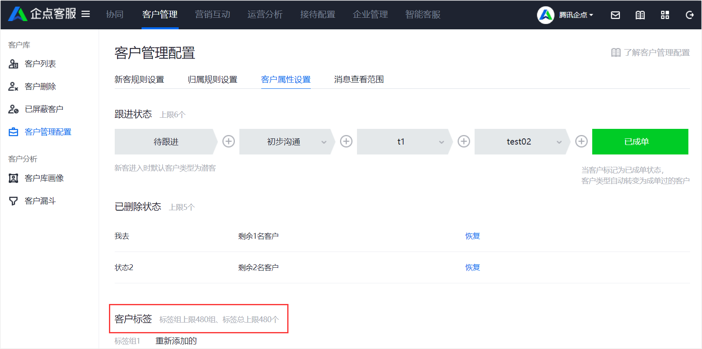Restore the deleted status 状态2
Screen dimensions: 702x349
473,267
